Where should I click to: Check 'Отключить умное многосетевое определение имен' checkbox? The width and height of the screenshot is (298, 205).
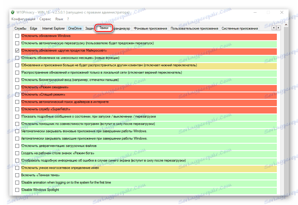tap(17, 168)
